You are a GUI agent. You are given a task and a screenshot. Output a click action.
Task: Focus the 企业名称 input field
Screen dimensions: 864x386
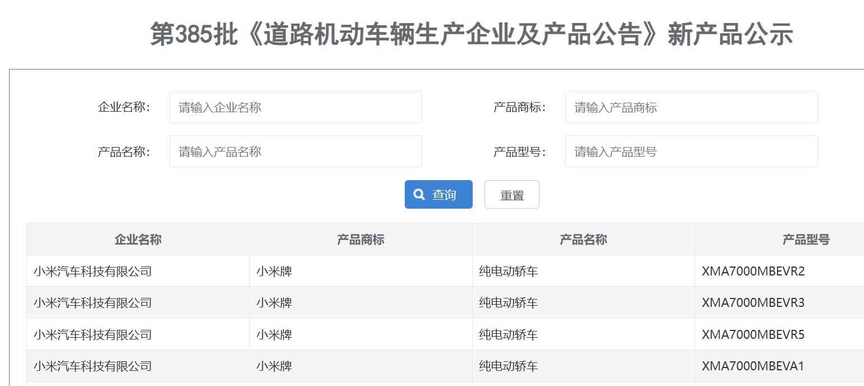(296, 107)
